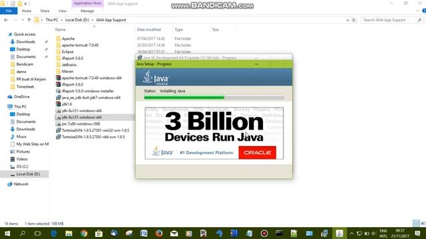Sort files by Size column header

point(215,29)
